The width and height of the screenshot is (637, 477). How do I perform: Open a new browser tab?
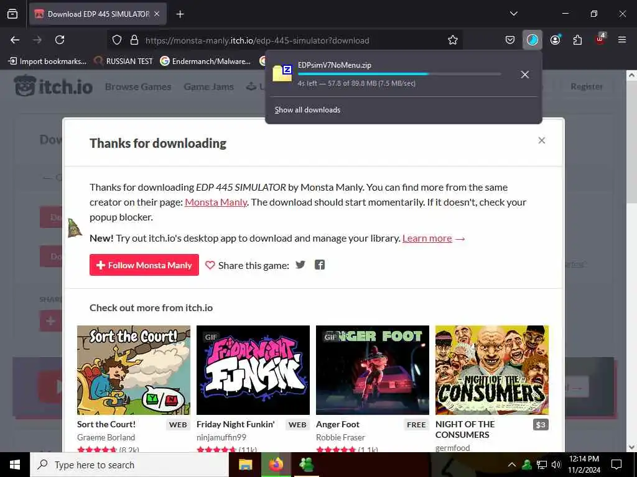point(180,14)
